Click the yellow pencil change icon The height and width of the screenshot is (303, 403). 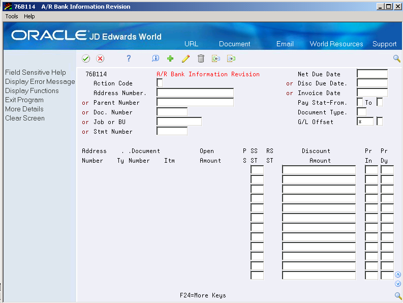pos(185,58)
